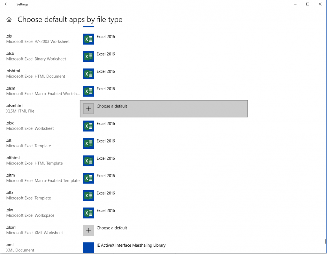
Task: Click the vertical scrollbar thumb
Action: tap(325, 242)
